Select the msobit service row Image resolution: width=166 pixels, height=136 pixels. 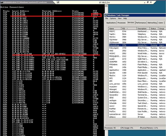[x=137, y=59]
